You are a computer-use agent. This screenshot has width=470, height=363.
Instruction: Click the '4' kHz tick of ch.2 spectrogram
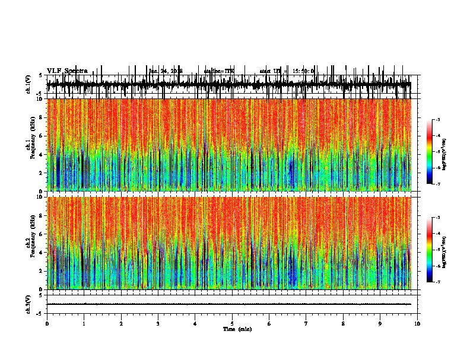click(42, 253)
